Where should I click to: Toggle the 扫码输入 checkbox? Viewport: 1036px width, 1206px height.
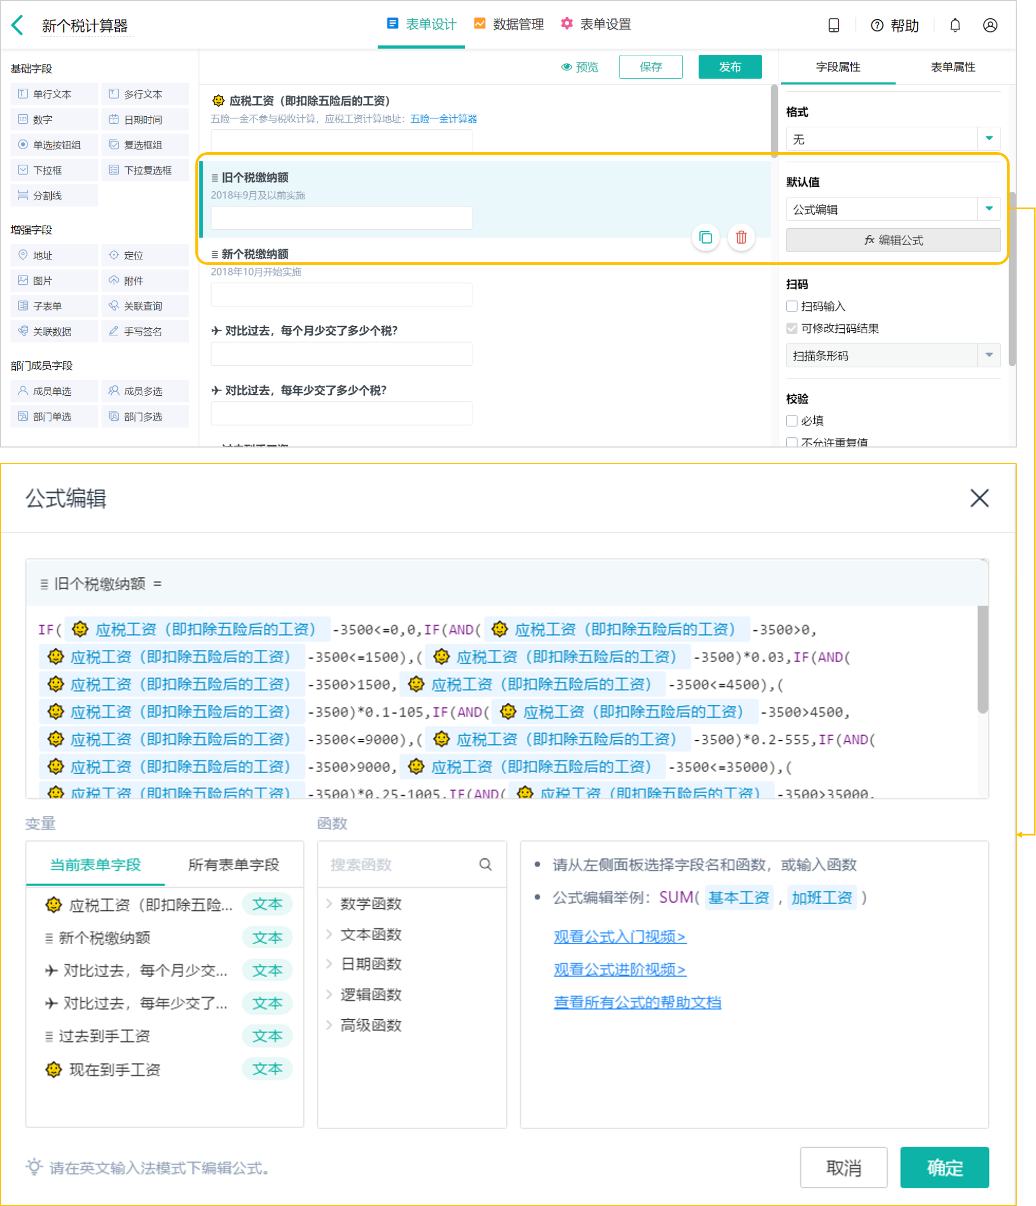pos(791,306)
